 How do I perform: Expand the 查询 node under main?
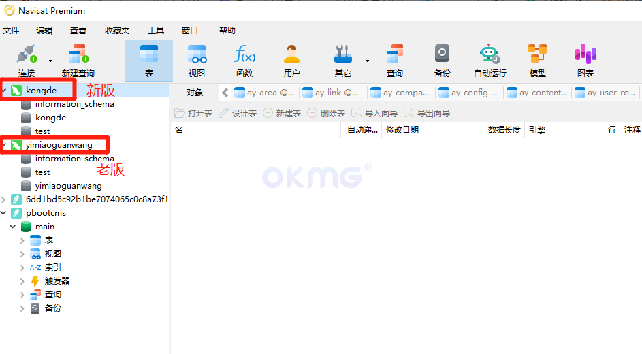click(x=22, y=295)
